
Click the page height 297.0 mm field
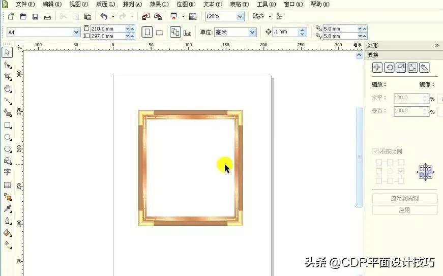pos(108,36)
